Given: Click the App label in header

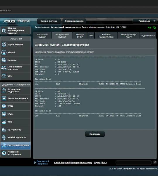Looking at the screenshot, I should click(150, 28).
